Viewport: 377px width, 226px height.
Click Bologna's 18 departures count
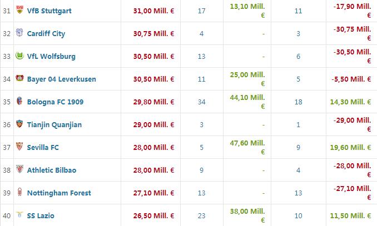point(299,102)
